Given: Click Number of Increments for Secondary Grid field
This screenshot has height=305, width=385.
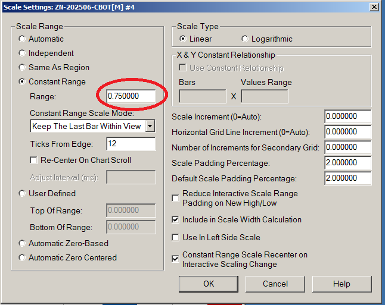Looking at the screenshot, I should (x=347, y=147).
